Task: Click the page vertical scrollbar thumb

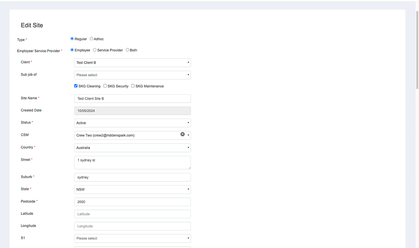Action: (417, 50)
